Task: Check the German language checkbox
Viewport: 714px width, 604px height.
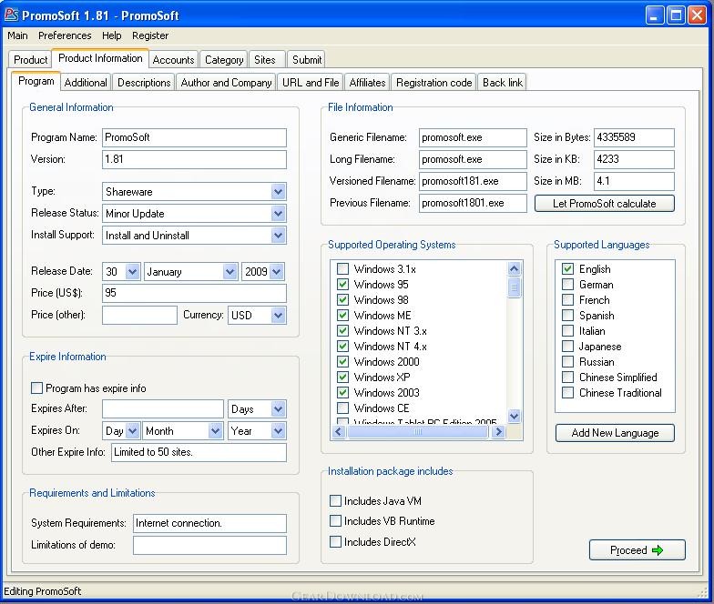Action: tap(568, 284)
